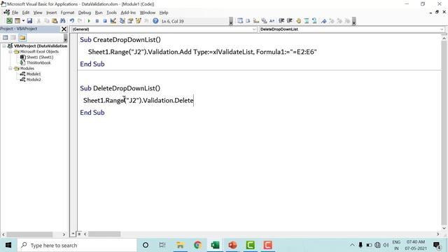448x252 pixels.
Task: Undo the last edit
Action: pyautogui.click(x=71, y=21)
